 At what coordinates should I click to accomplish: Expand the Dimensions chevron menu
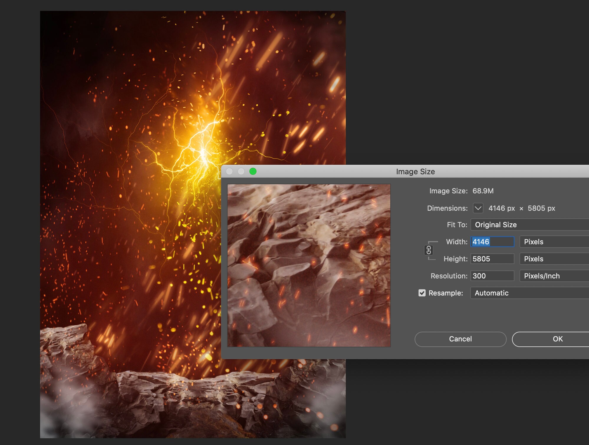click(478, 208)
